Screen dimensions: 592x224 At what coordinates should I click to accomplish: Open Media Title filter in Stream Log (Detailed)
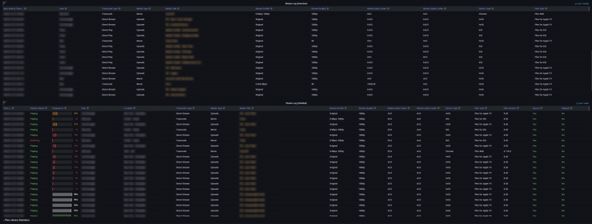coord(253,108)
